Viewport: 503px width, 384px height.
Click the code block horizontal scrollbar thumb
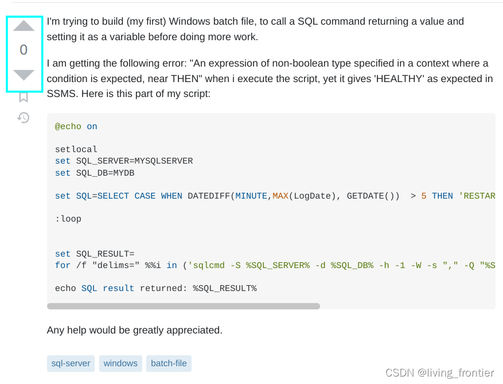184,306
